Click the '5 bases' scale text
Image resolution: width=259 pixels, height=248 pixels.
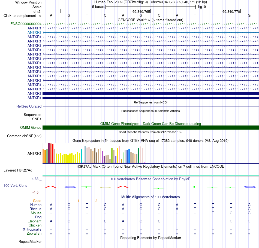click(98, 7)
